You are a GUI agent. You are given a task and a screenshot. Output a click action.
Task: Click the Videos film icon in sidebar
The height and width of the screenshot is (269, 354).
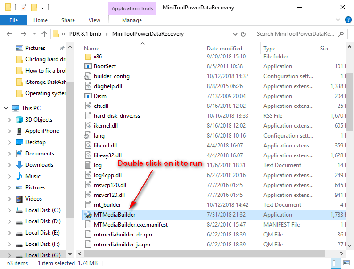[x=19, y=199]
